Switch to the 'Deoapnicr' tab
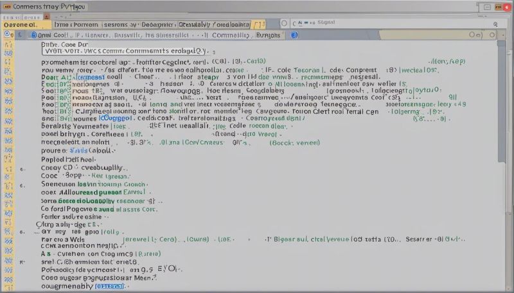This screenshot has height=293, width=514. (x=157, y=25)
